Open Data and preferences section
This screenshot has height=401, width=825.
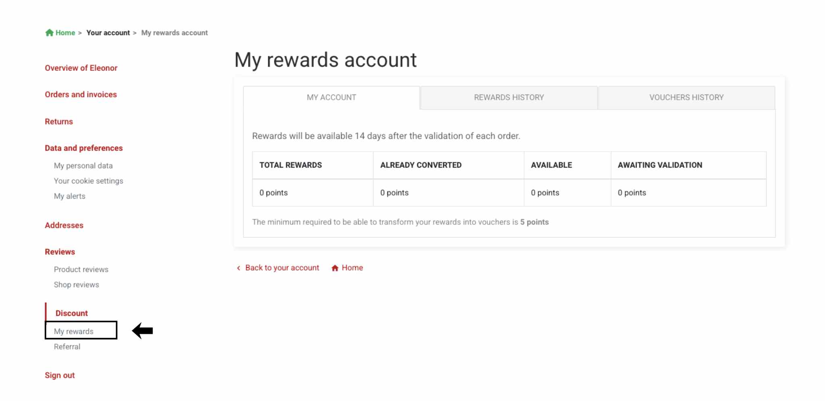(84, 148)
